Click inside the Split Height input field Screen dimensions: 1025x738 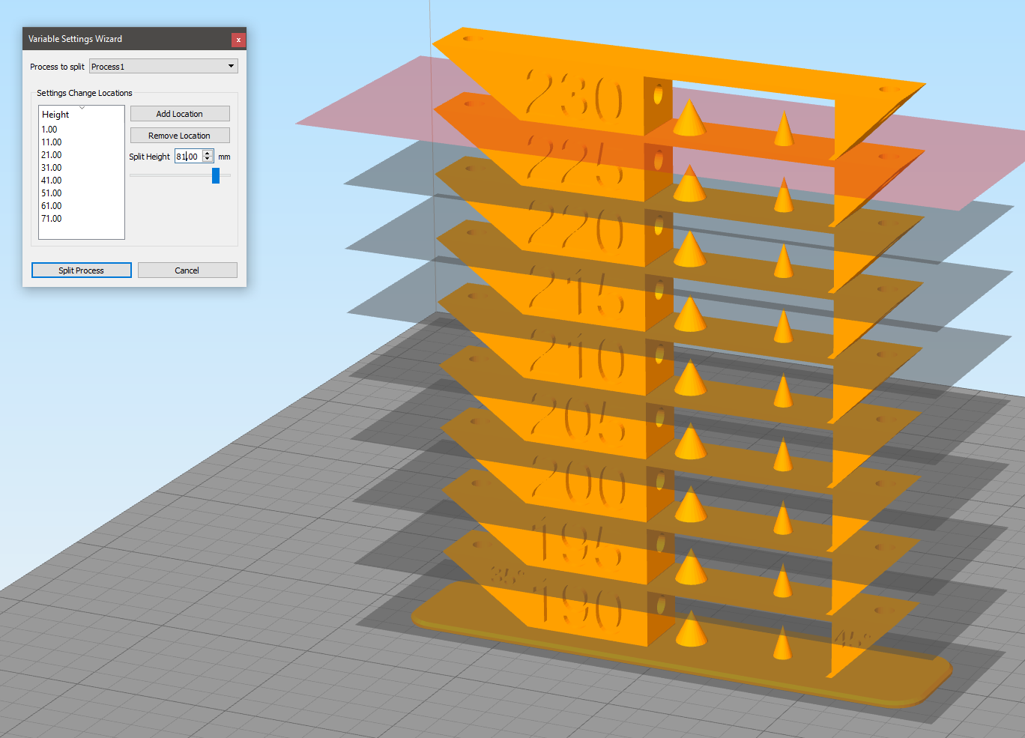189,157
